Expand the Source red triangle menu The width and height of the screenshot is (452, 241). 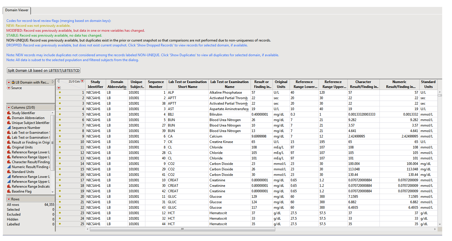click(x=9, y=88)
